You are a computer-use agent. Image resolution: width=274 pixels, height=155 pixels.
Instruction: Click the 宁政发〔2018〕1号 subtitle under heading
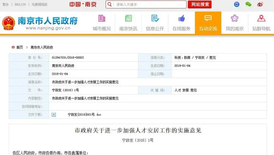coord(138,140)
